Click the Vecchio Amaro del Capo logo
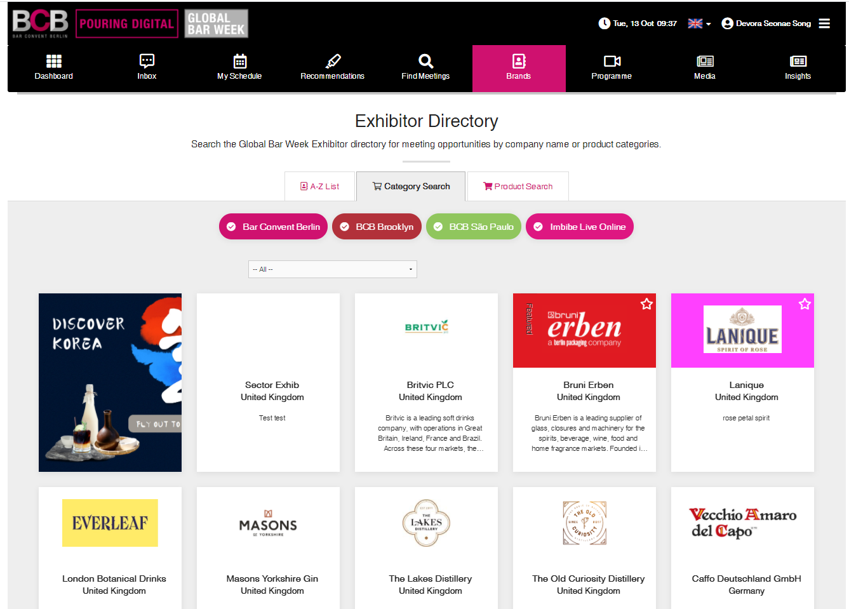Viewport: 849px width, 609px height. [743, 523]
